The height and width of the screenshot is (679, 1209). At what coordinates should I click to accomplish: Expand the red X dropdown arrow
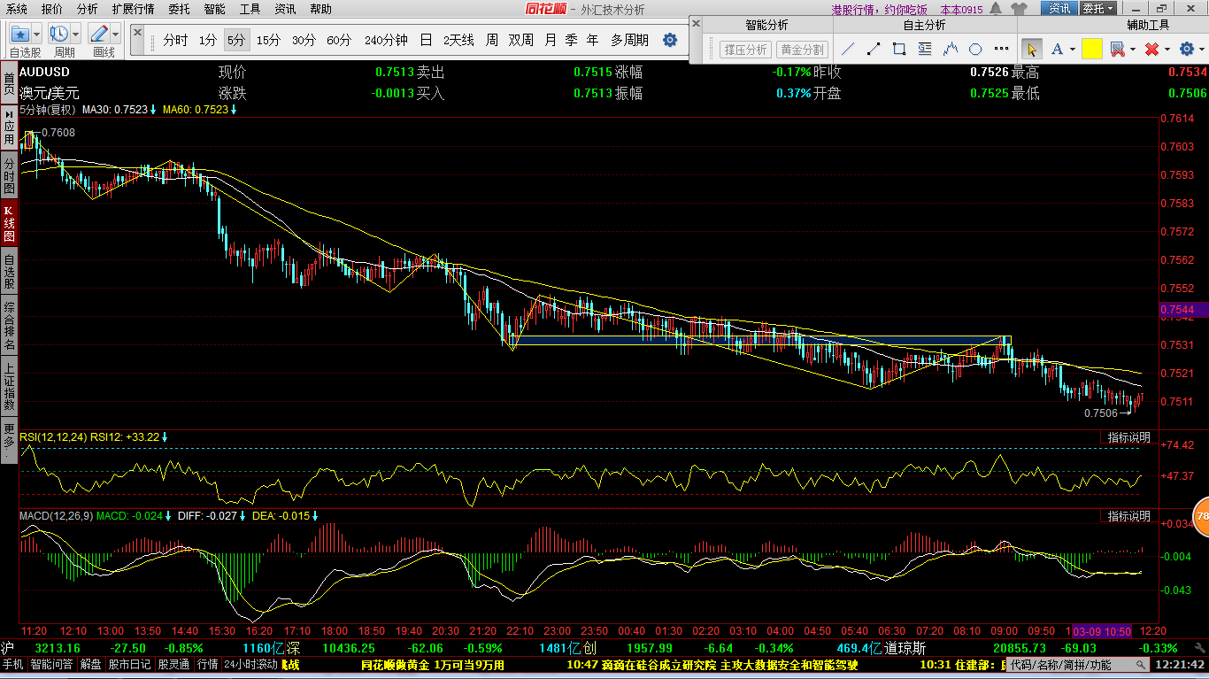(x=1167, y=50)
